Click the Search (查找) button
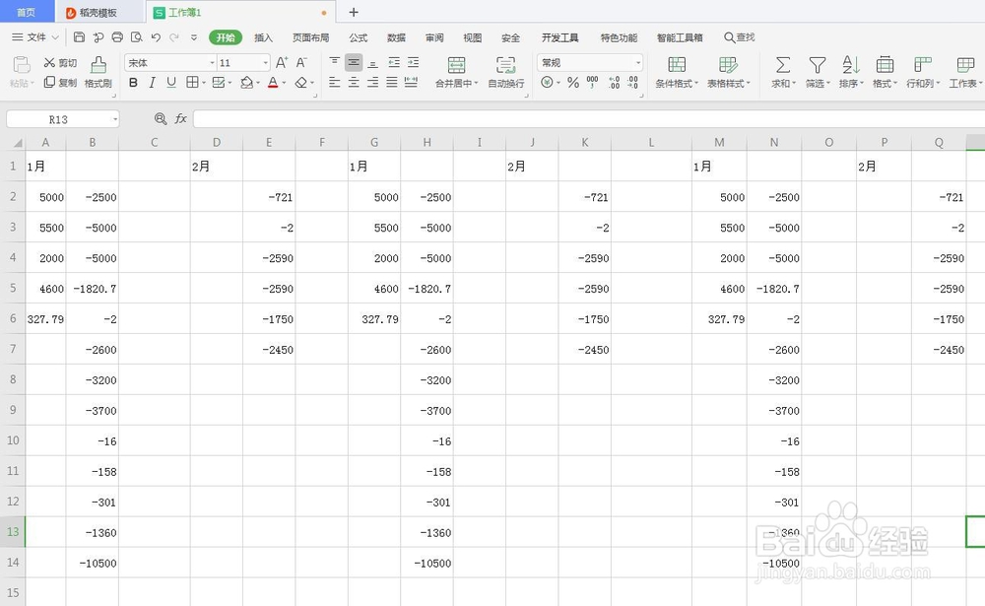Screen dimensions: 985x606 click(x=740, y=37)
